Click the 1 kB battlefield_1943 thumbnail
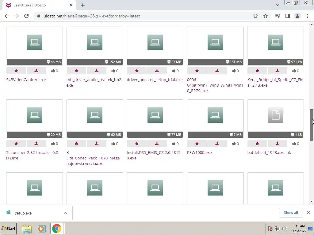This screenshot has width=314, height=235. point(275,119)
